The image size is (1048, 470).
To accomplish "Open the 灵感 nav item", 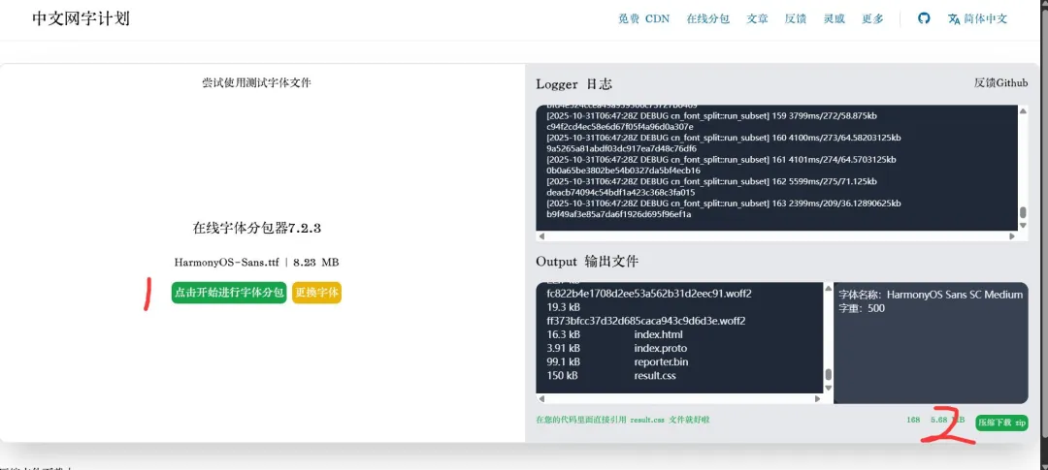I will pos(834,18).
